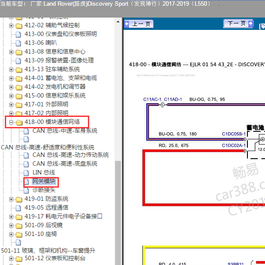Screen dimensions: 265x265
Task: Click the 412-02 辅助气候控制 folder icon
Action: (19, 26)
